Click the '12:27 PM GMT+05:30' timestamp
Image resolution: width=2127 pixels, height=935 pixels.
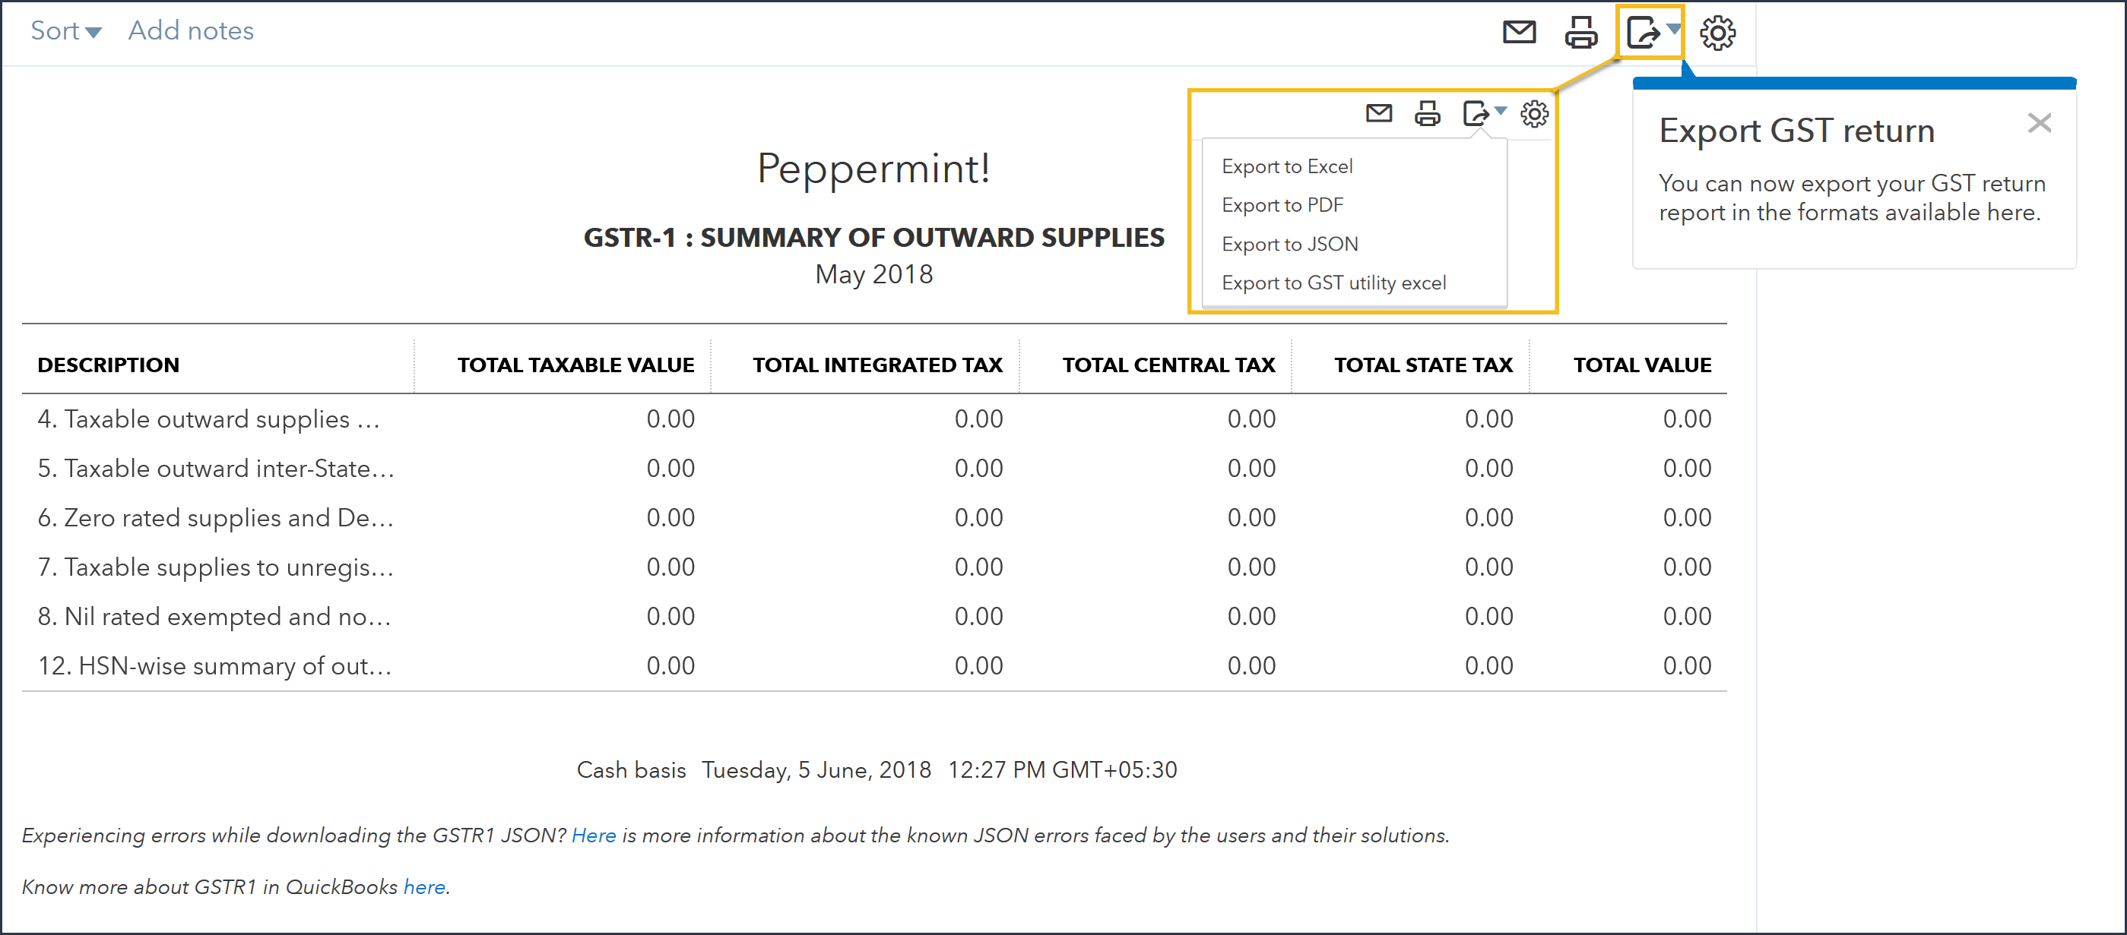[1062, 769]
